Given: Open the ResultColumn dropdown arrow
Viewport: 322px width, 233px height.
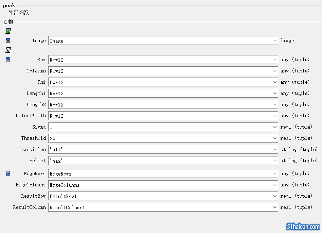Looking at the screenshot, I should tap(275, 207).
